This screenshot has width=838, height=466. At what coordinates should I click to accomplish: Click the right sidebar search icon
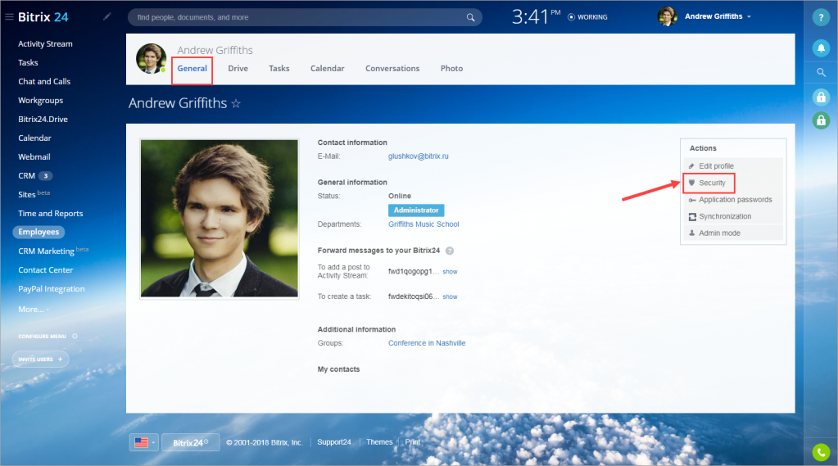821,72
